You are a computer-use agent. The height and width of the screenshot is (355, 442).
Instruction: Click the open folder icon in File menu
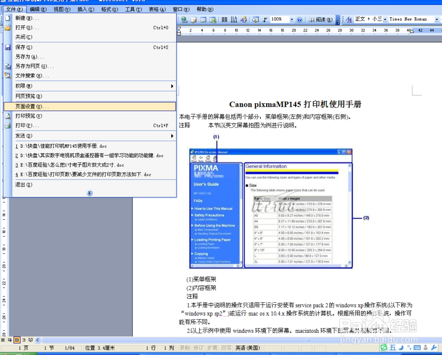coord(8,27)
